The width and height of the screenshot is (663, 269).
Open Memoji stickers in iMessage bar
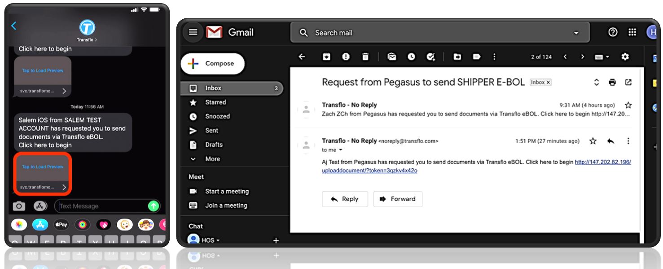(125, 225)
